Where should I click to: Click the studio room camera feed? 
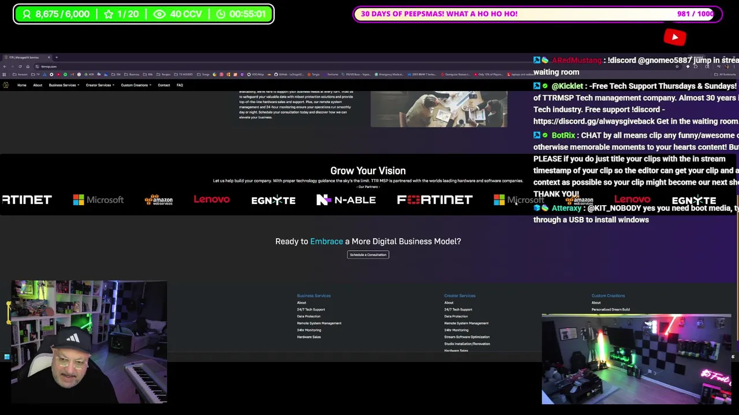coord(636,359)
